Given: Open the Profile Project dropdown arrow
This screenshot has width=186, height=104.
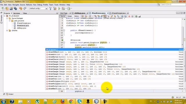Looking at the screenshot, I should pyautogui.click(x=71, y=8).
